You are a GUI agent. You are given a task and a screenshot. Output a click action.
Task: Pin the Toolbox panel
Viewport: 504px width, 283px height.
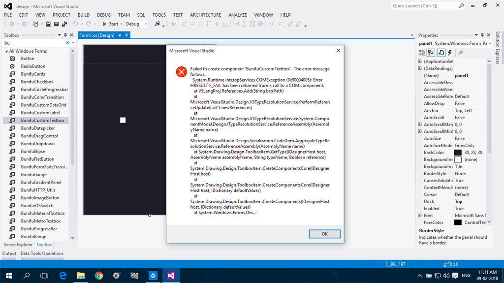(65, 35)
